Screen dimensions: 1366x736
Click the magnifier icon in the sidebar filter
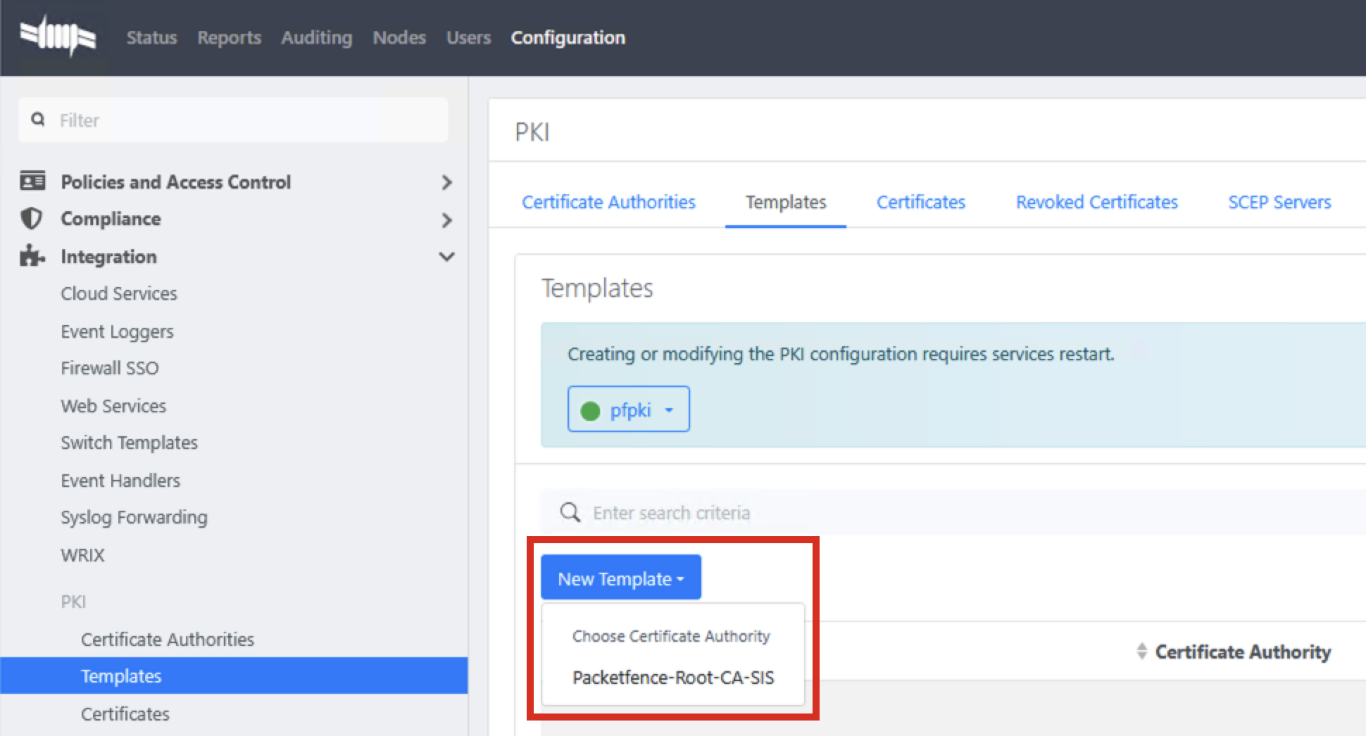click(x=38, y=119)
